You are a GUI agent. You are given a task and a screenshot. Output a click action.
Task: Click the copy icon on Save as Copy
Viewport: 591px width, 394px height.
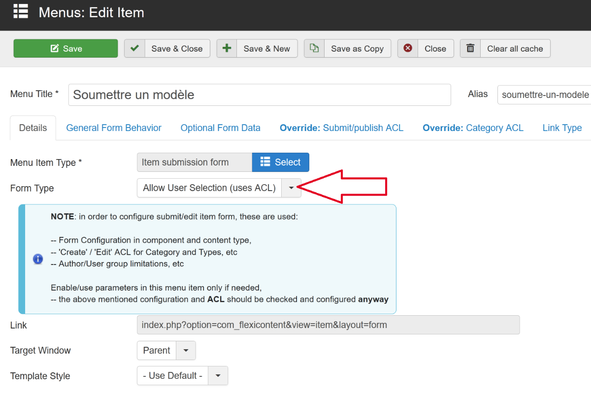click(314, 48)
